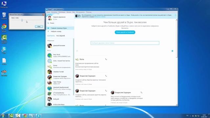Click the Pitch slider thumb in the Manual Pitch window
The height and width of the screenshot is (118, 210).
(x=22, y=20)
